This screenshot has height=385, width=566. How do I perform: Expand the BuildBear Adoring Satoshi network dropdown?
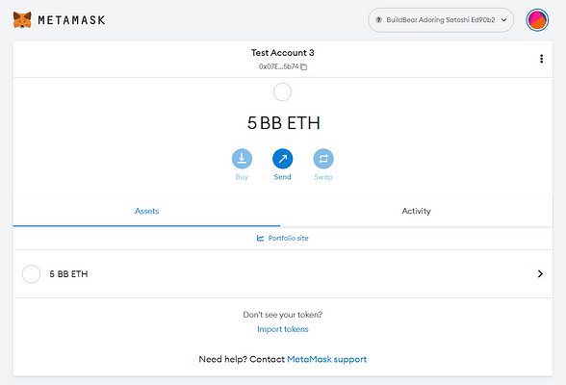tap(441, 20)
